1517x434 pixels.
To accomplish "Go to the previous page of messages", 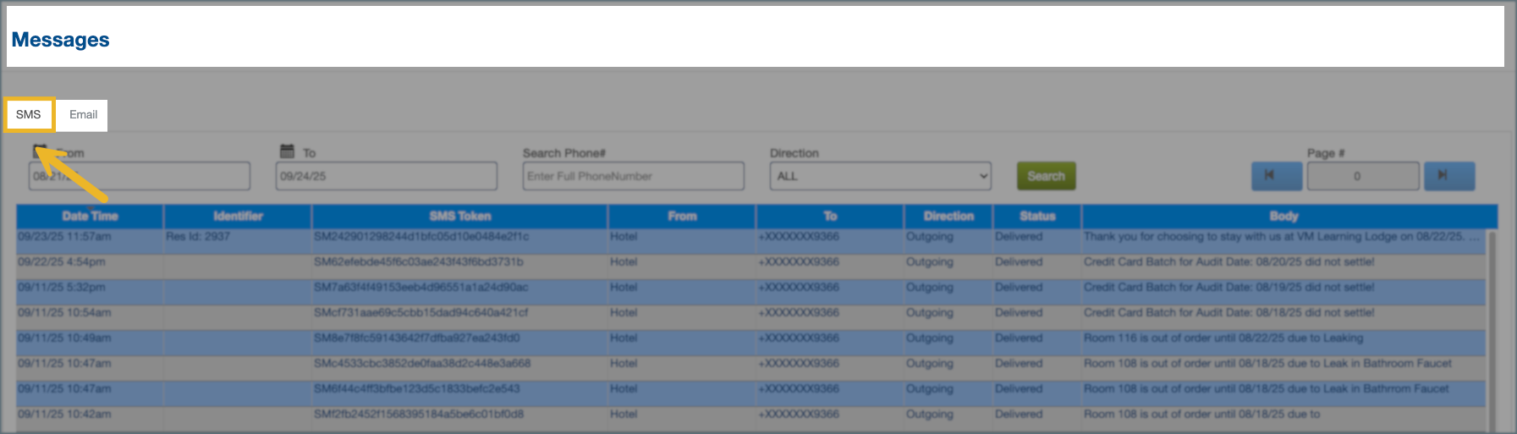I will pyautogui.click(x=1276, y=176).
